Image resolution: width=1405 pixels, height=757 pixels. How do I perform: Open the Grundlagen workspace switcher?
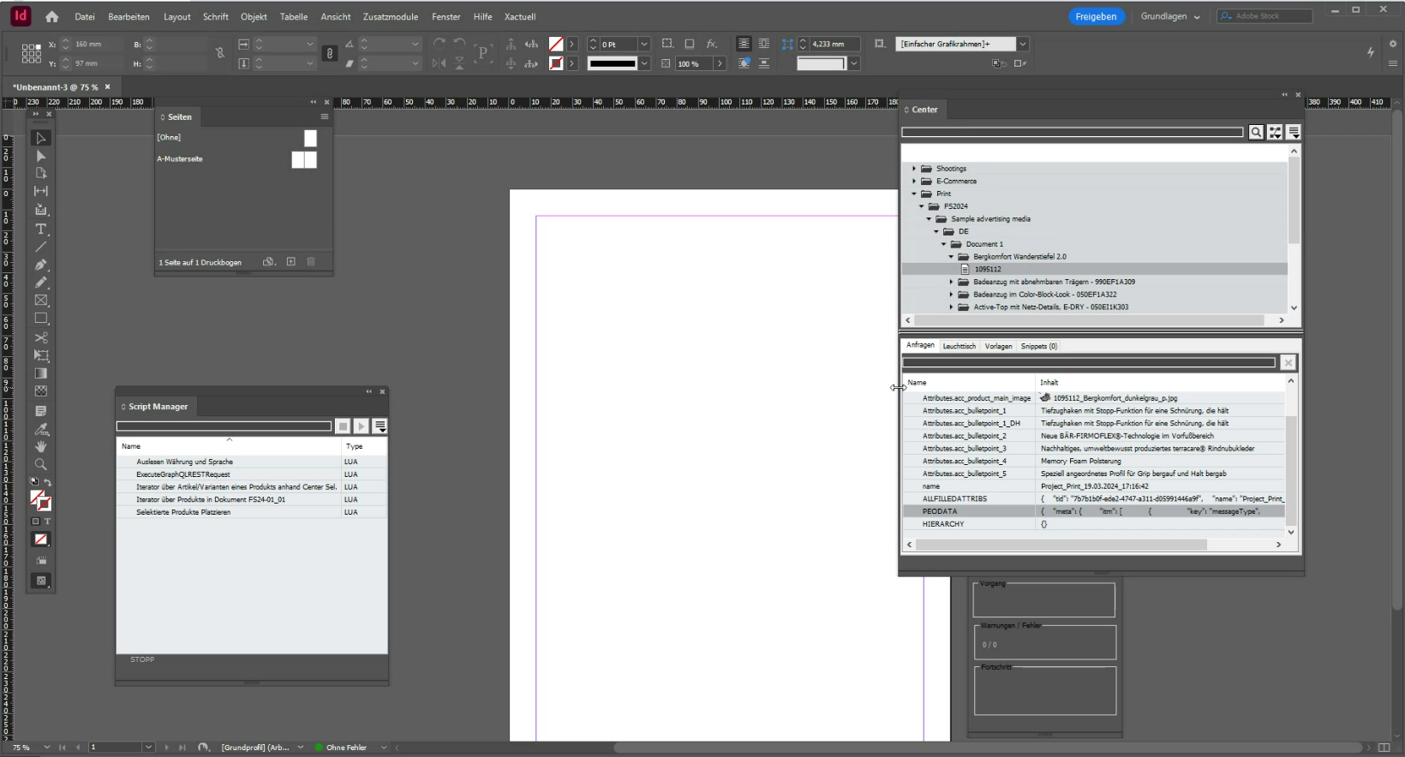tap(1169, 16)
